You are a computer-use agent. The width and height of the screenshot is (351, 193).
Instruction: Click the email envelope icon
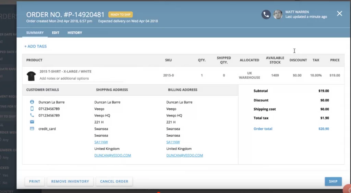[x=32, y=122]
